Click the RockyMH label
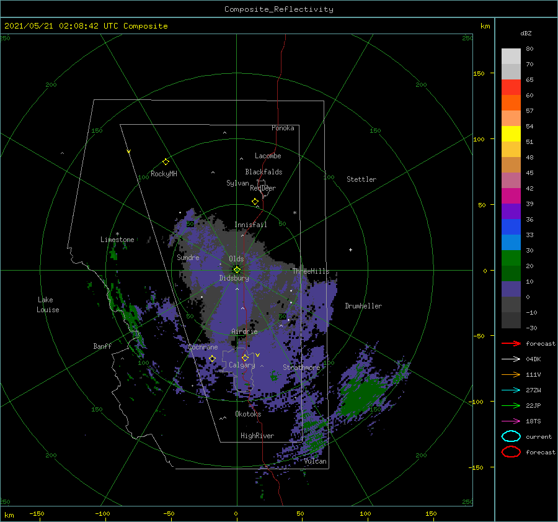Viewport: 558px width, 522px height. 164,174
